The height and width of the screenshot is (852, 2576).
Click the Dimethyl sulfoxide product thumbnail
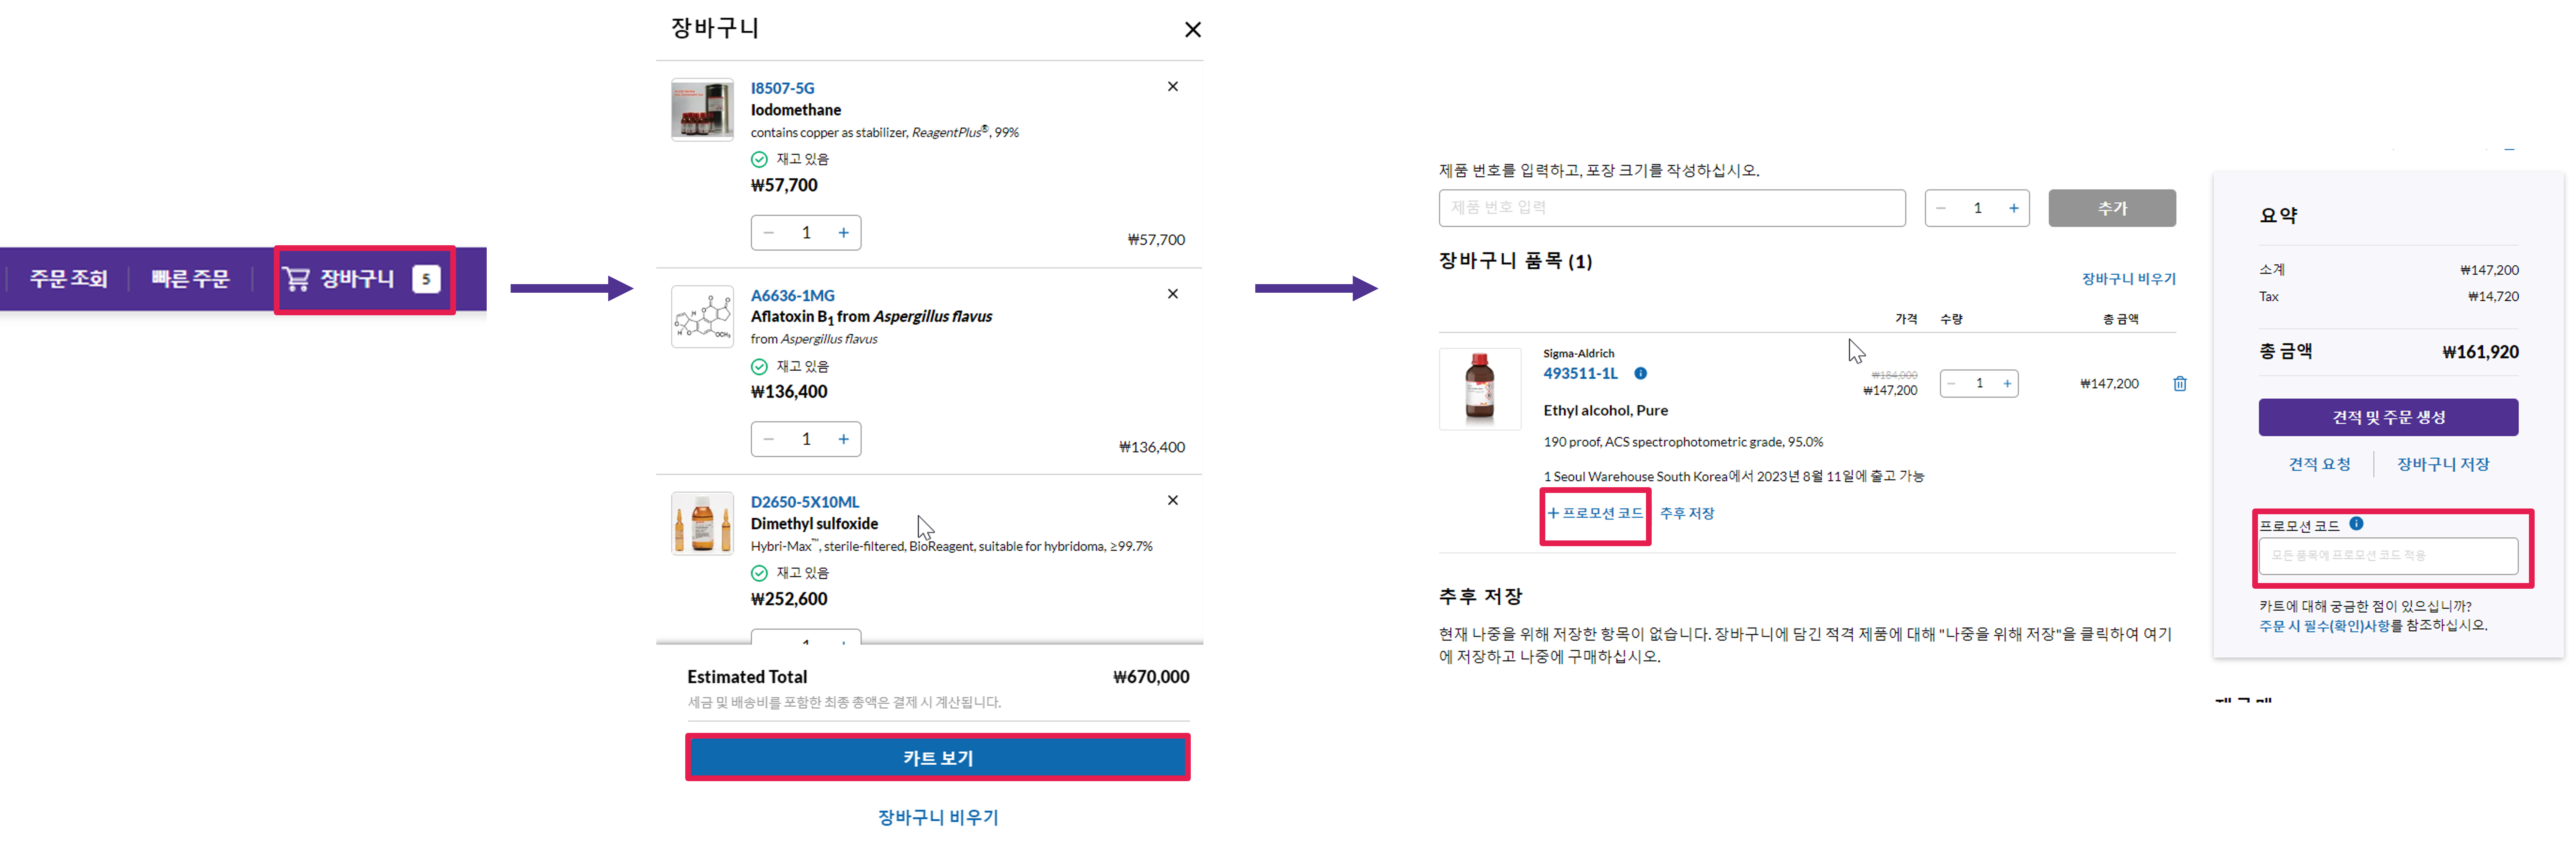[x=702, y=523]
